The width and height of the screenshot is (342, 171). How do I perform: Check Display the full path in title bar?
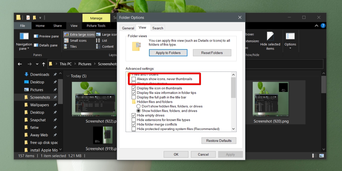134,97
